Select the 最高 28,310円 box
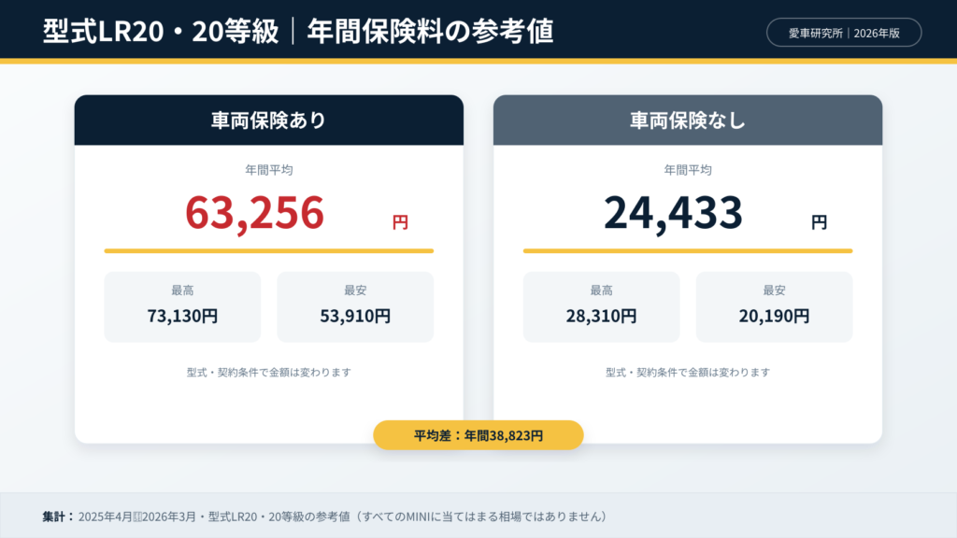Viewport: 957px width, 538px height. pyautogui.click(x=601, y=306)
